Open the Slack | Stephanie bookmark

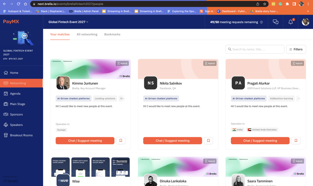pos(50,11)
